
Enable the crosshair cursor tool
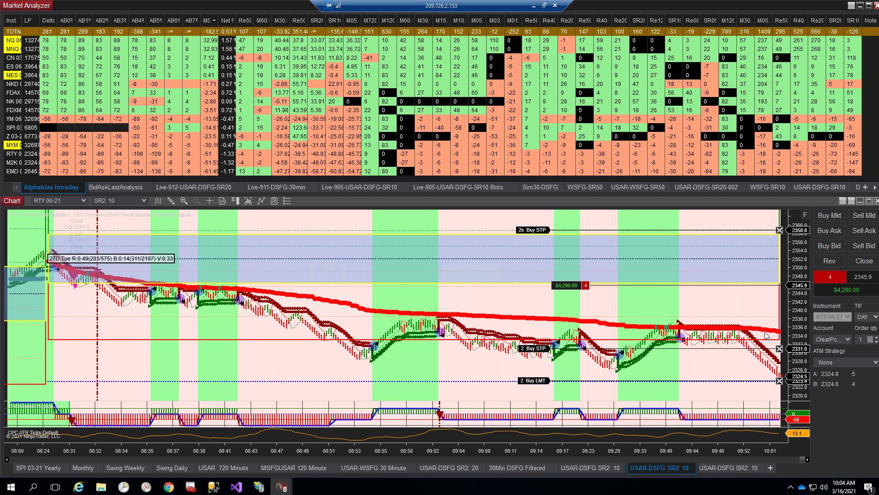pos(209,201)
